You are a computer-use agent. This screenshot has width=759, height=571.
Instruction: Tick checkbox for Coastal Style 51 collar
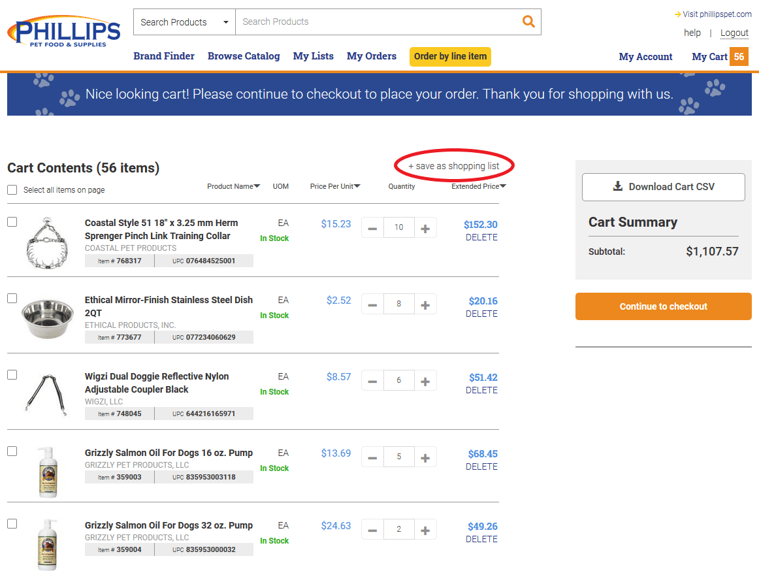[12, 222]
